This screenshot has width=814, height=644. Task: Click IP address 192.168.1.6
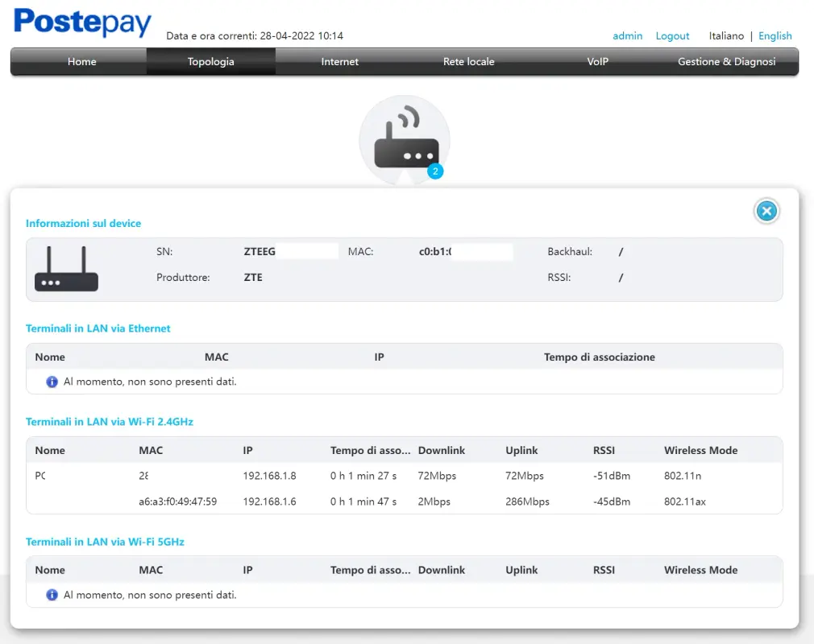(x=269, y=502)
